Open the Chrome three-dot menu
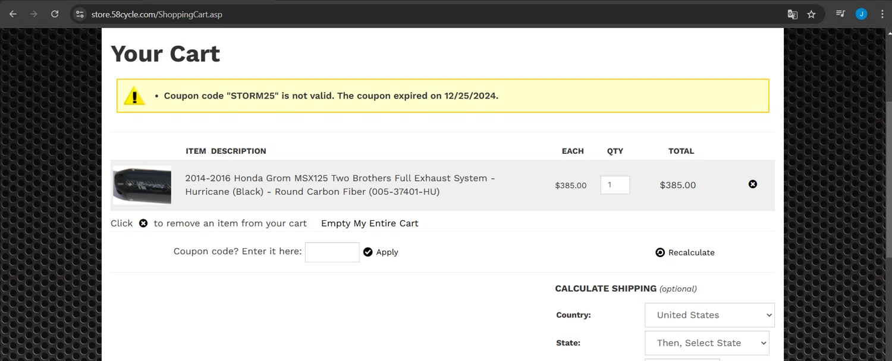 (x=882, y=14)
